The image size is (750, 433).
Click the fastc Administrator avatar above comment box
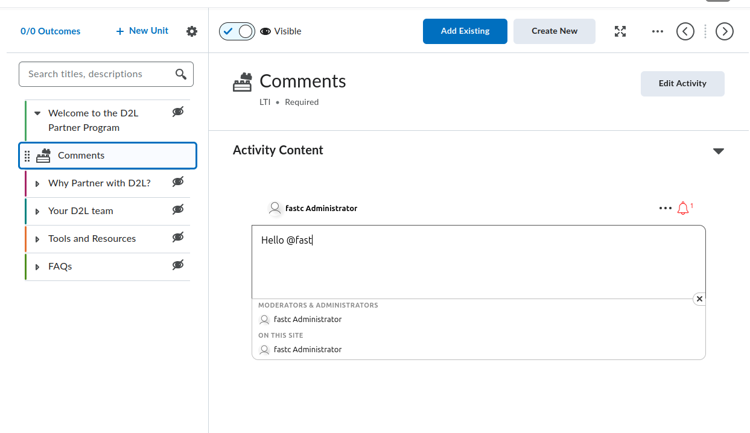coord(275,209)
